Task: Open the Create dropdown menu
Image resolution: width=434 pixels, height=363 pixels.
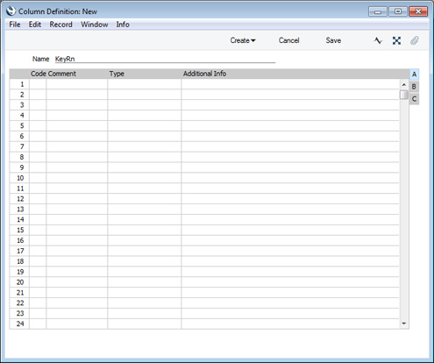Action: point(243,40)
